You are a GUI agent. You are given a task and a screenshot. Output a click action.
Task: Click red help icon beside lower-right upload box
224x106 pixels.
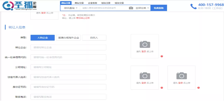[x=198, y=88]
